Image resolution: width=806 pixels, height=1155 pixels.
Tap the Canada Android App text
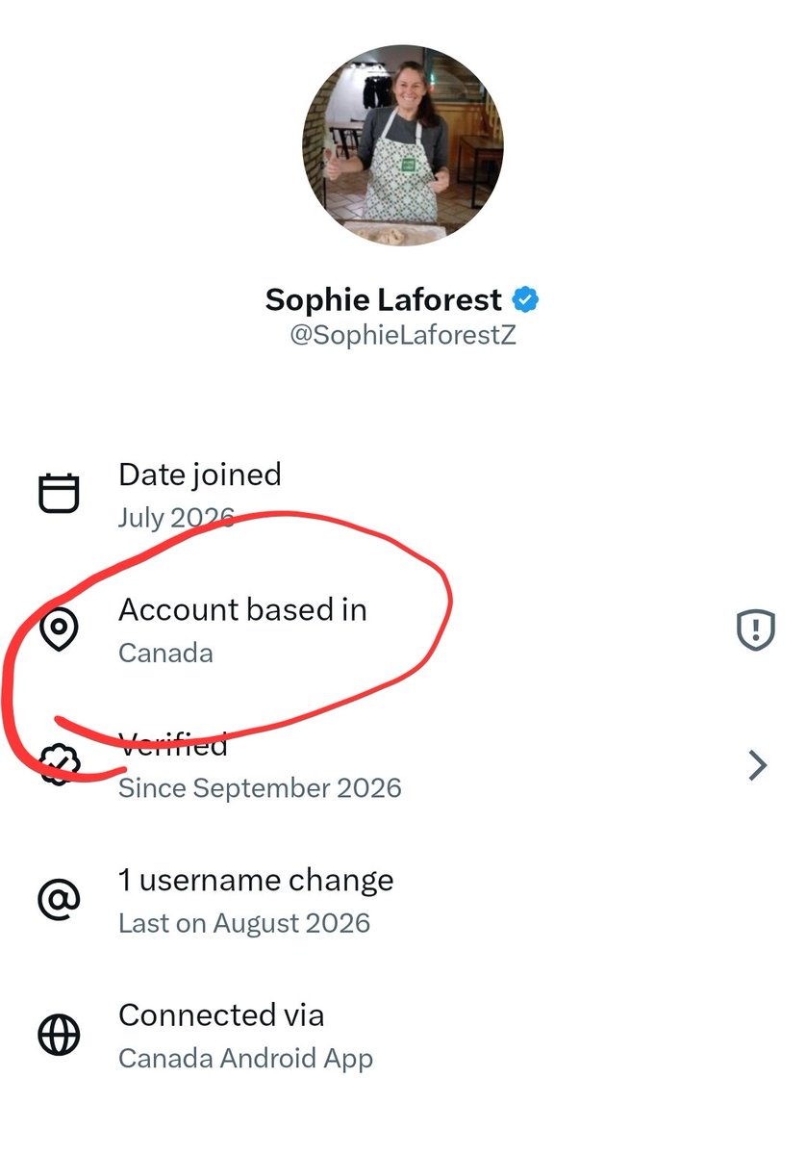point(245,1059)
